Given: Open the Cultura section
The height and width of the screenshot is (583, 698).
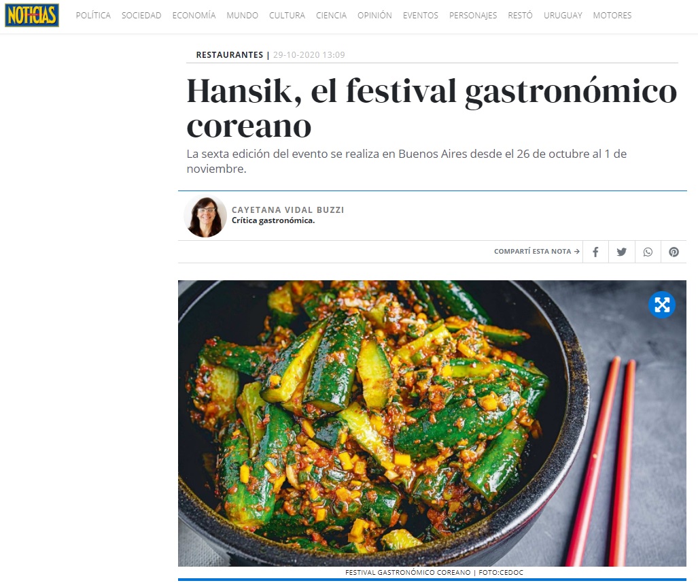Looking at the screenshot, I should 287,16.
